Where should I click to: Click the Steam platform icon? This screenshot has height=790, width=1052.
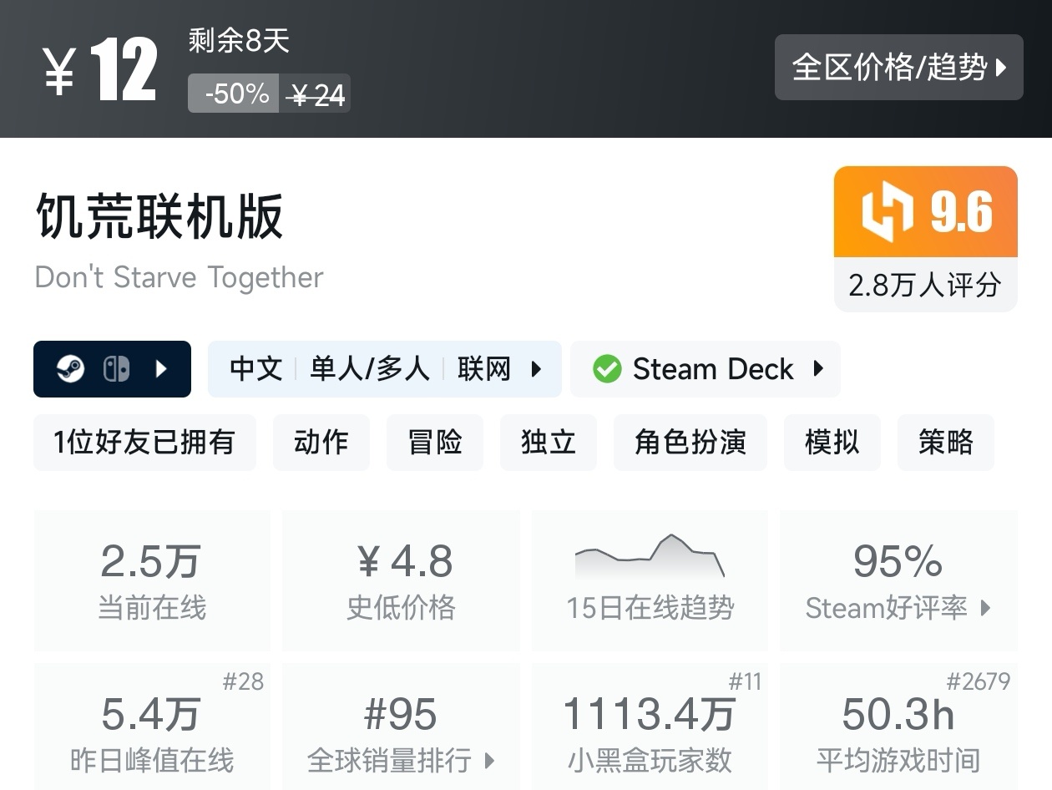pyautogui.click(x=71, y=368)
